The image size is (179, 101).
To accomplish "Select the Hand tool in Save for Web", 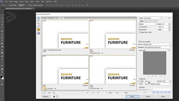I will 39,18.
